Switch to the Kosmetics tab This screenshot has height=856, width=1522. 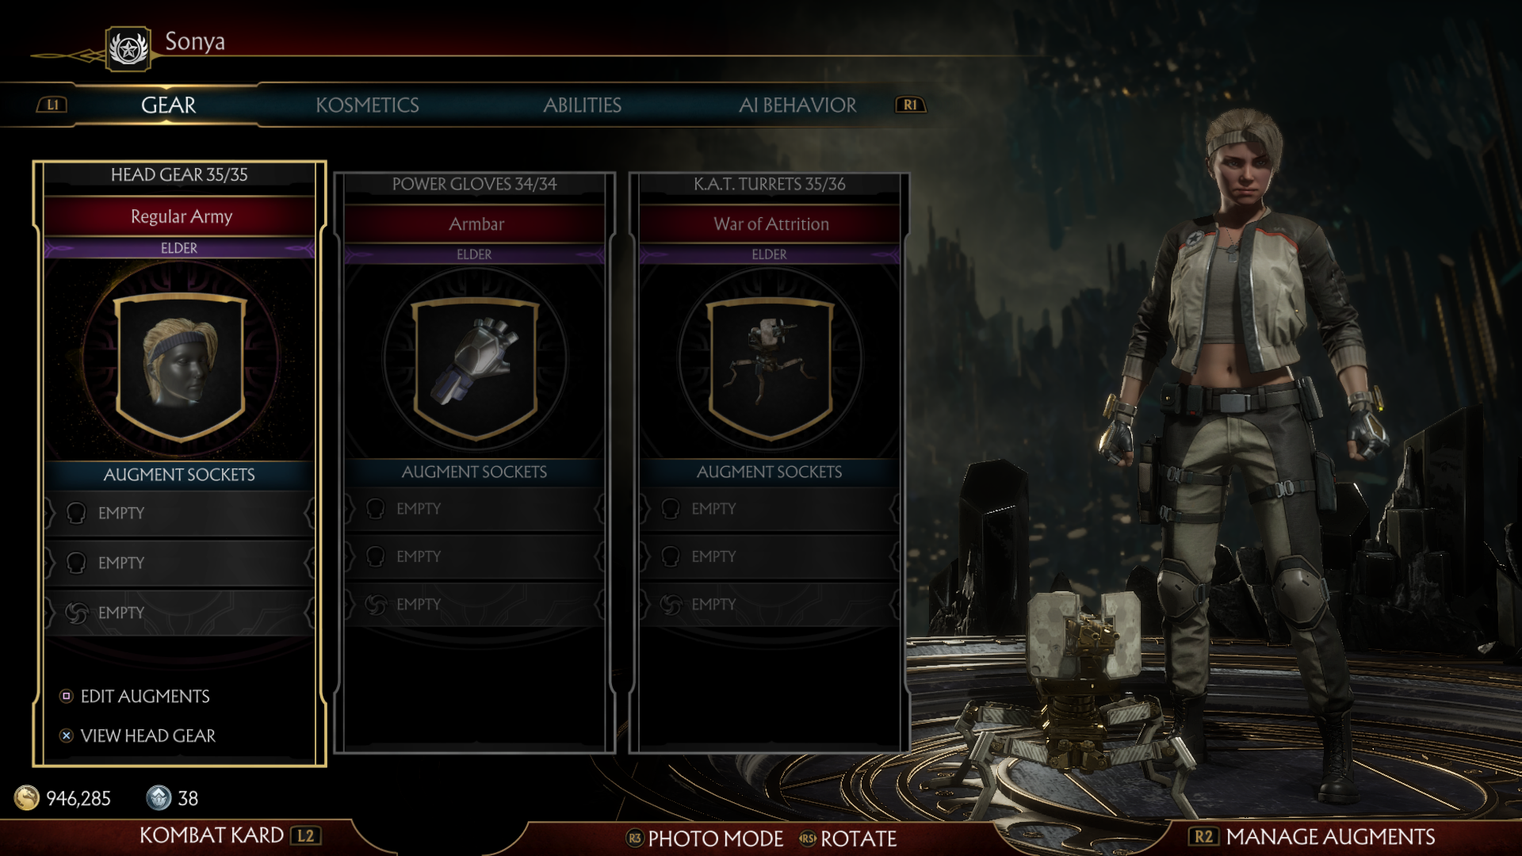(367, 105)
